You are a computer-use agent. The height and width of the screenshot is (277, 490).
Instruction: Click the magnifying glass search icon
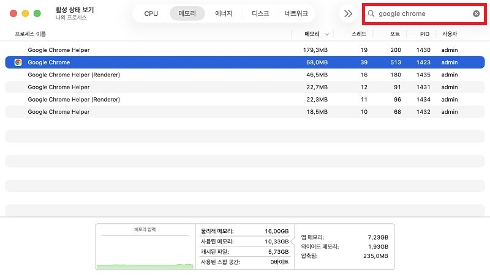click(x=371, y=13)
